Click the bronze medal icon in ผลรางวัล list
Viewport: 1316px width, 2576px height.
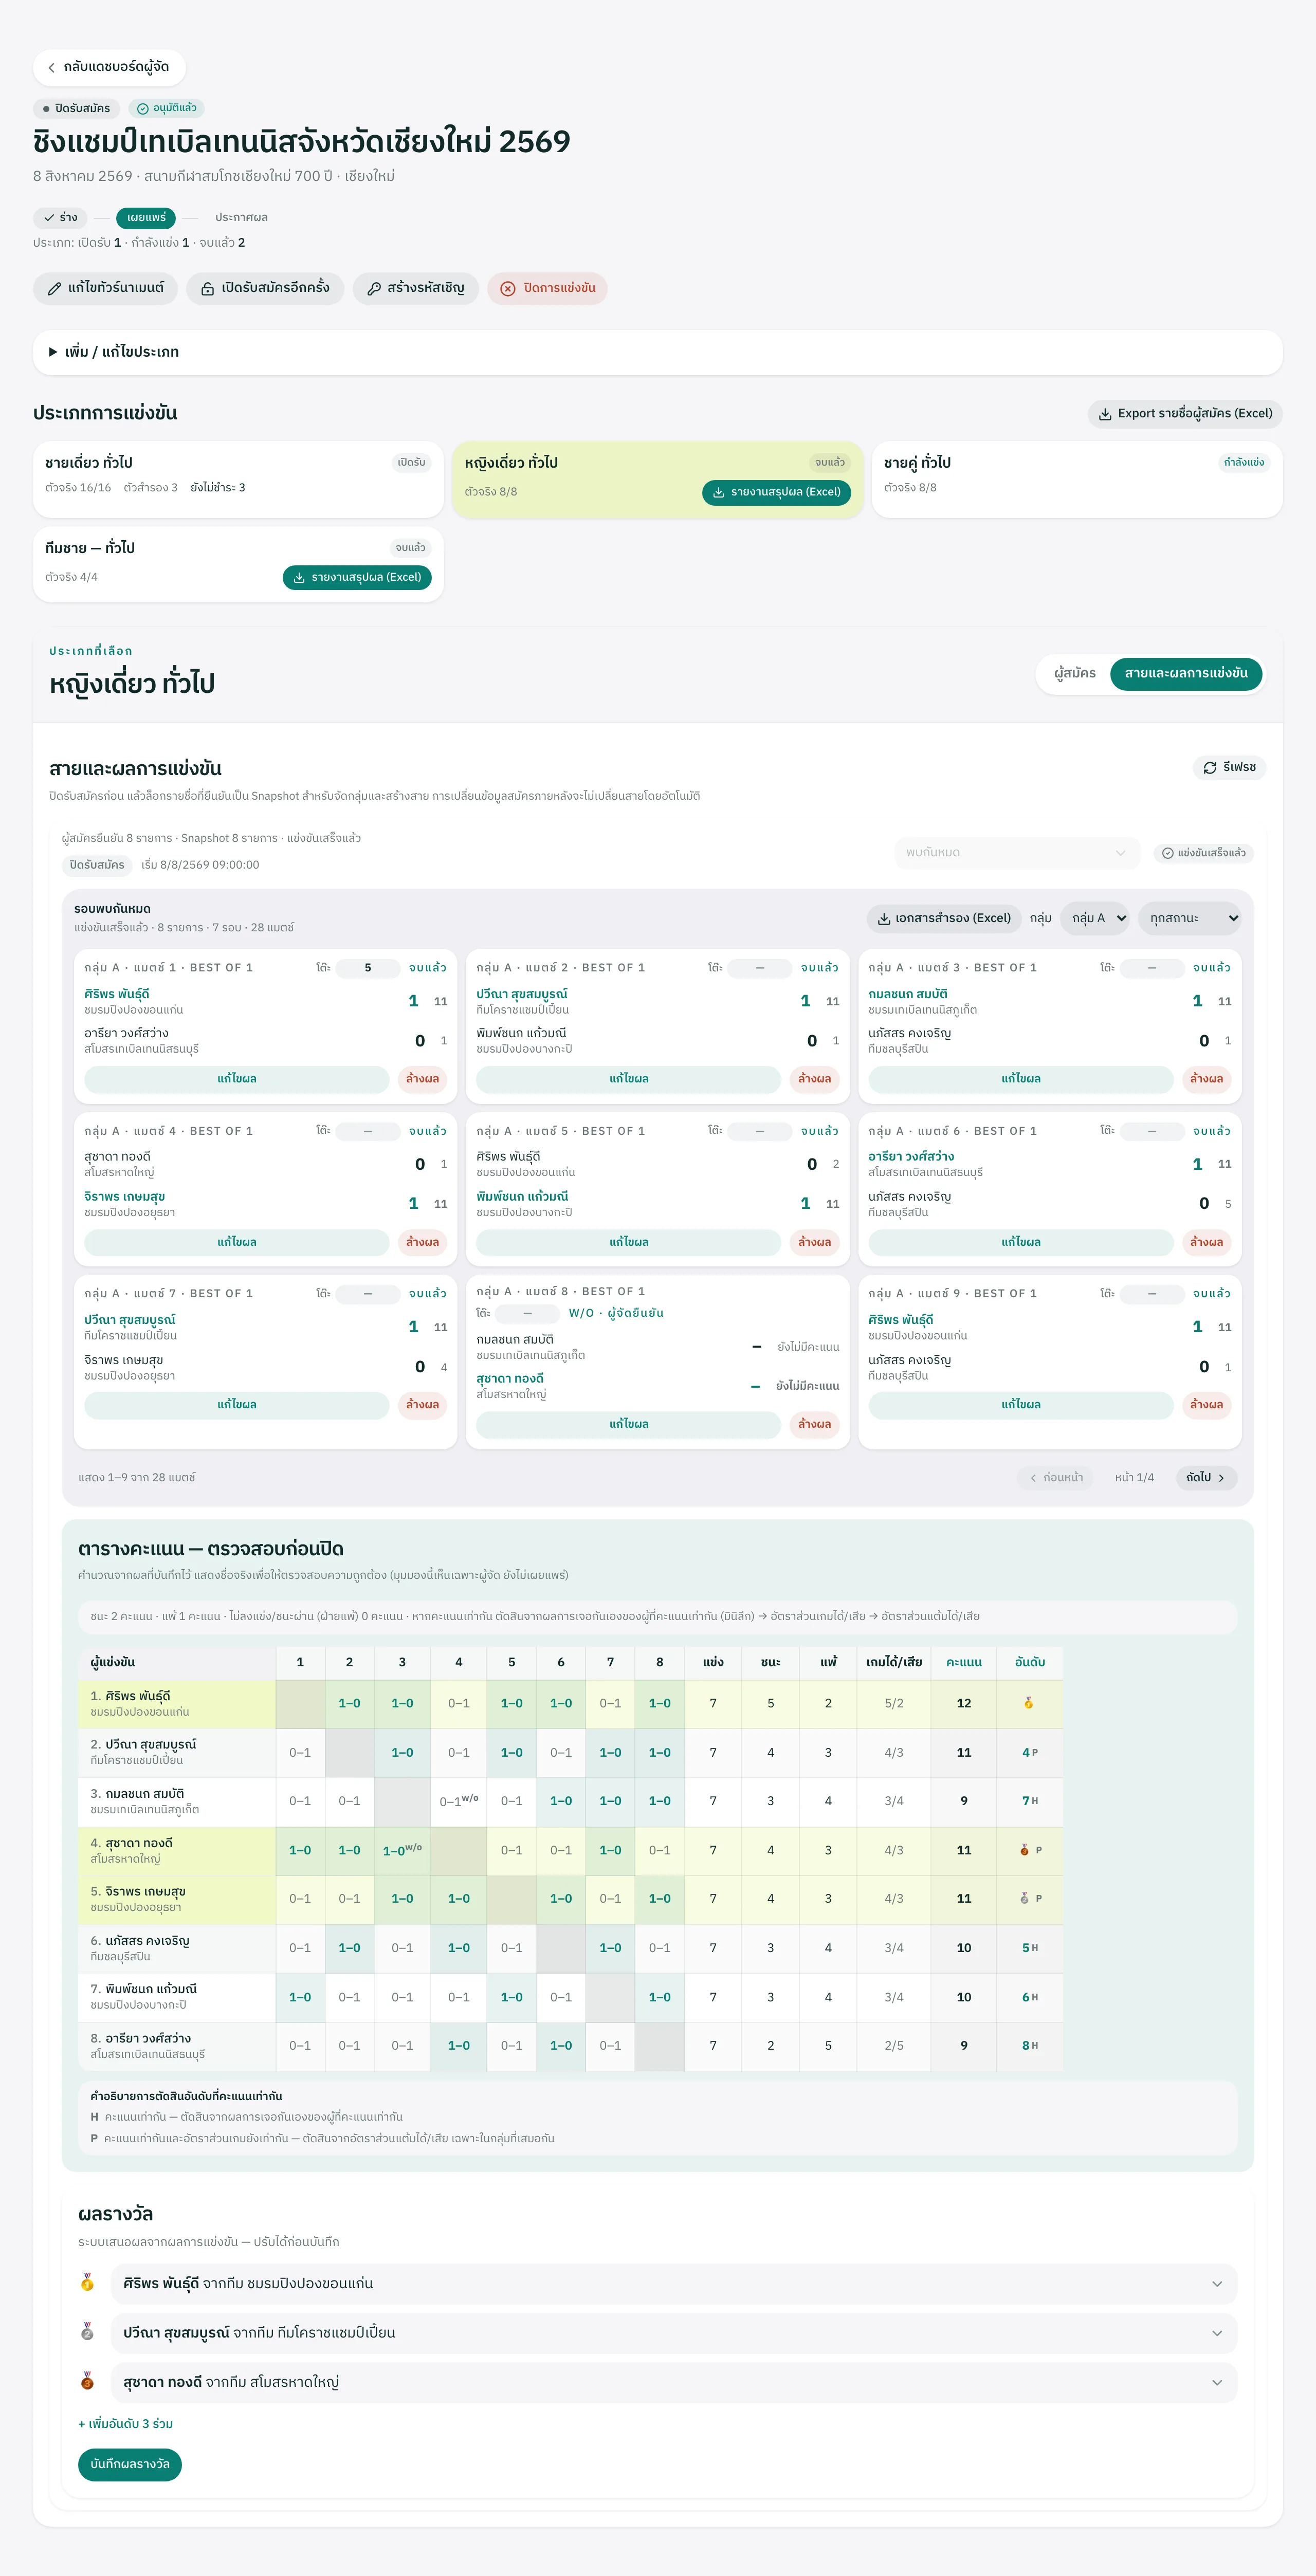87,2382
